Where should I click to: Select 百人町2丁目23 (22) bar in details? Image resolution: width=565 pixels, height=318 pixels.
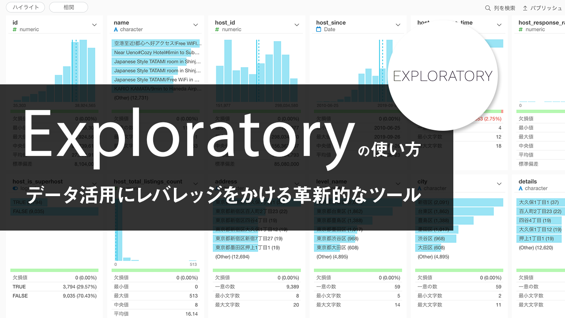(541, 212)
